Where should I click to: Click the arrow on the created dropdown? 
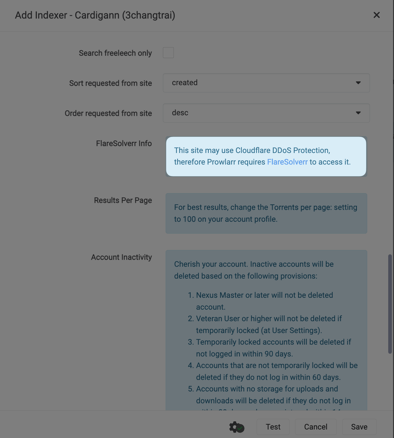pyautogui.click(x=358, y=83)
